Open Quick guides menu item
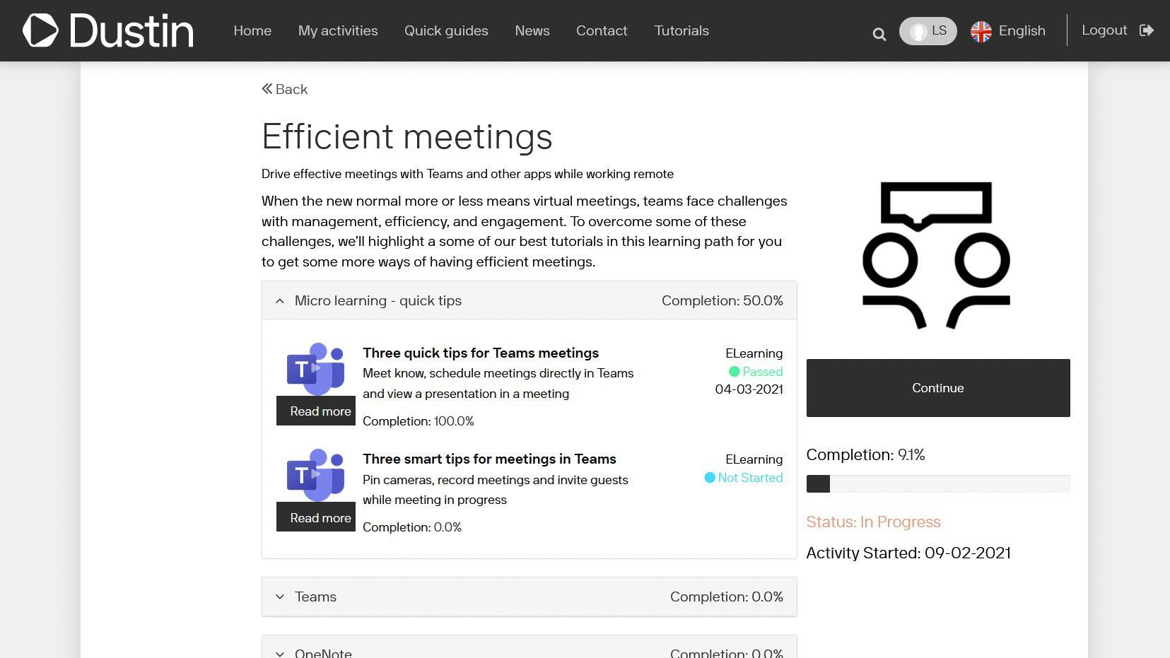The height and width of the screenshot is (658, 1170). click(446, 30)
